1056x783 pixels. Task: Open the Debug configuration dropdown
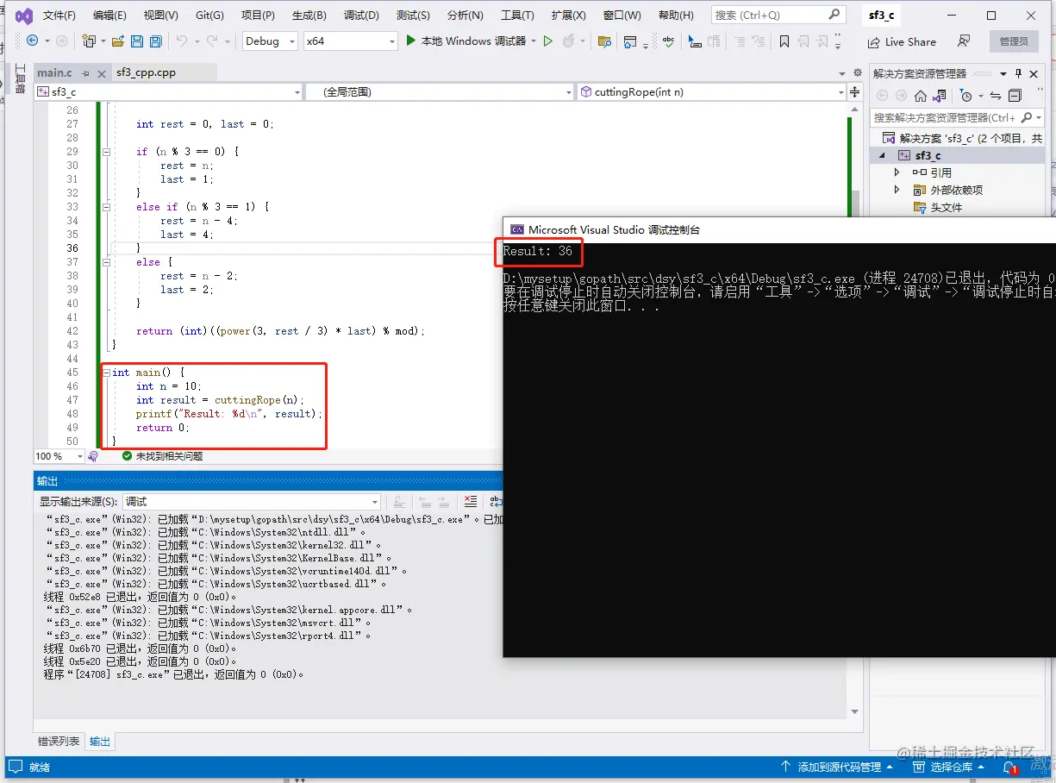click(x=269, y=41)
